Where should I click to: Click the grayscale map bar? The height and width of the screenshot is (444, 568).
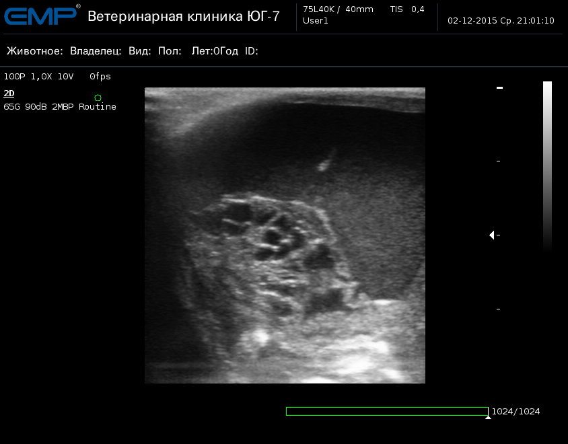[x=547, y=165]
